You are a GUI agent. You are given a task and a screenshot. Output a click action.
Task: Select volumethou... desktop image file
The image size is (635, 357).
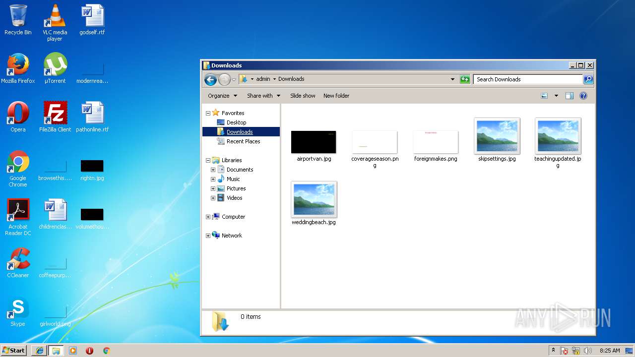coord(92,218)
